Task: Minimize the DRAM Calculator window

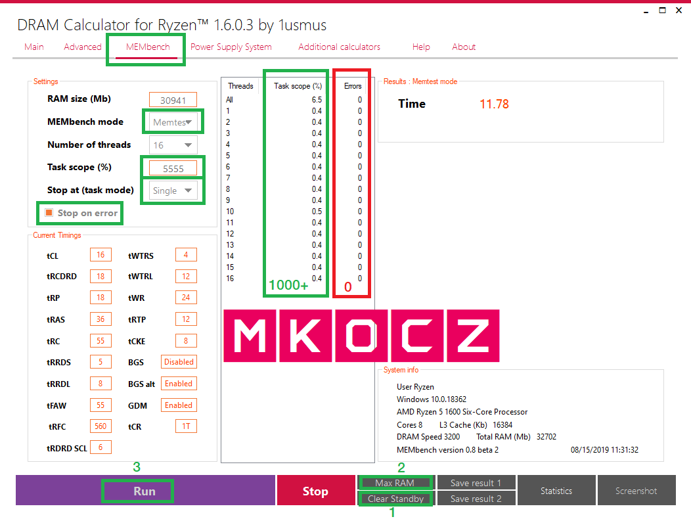Action: (646, 11)
